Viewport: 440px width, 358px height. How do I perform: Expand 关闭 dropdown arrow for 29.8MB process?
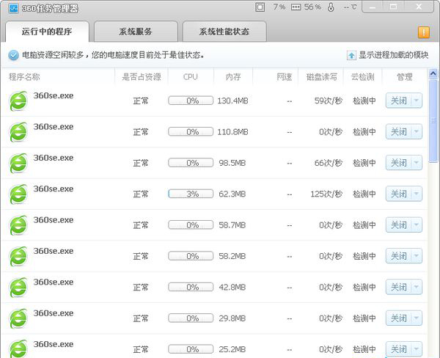(417, 318)
